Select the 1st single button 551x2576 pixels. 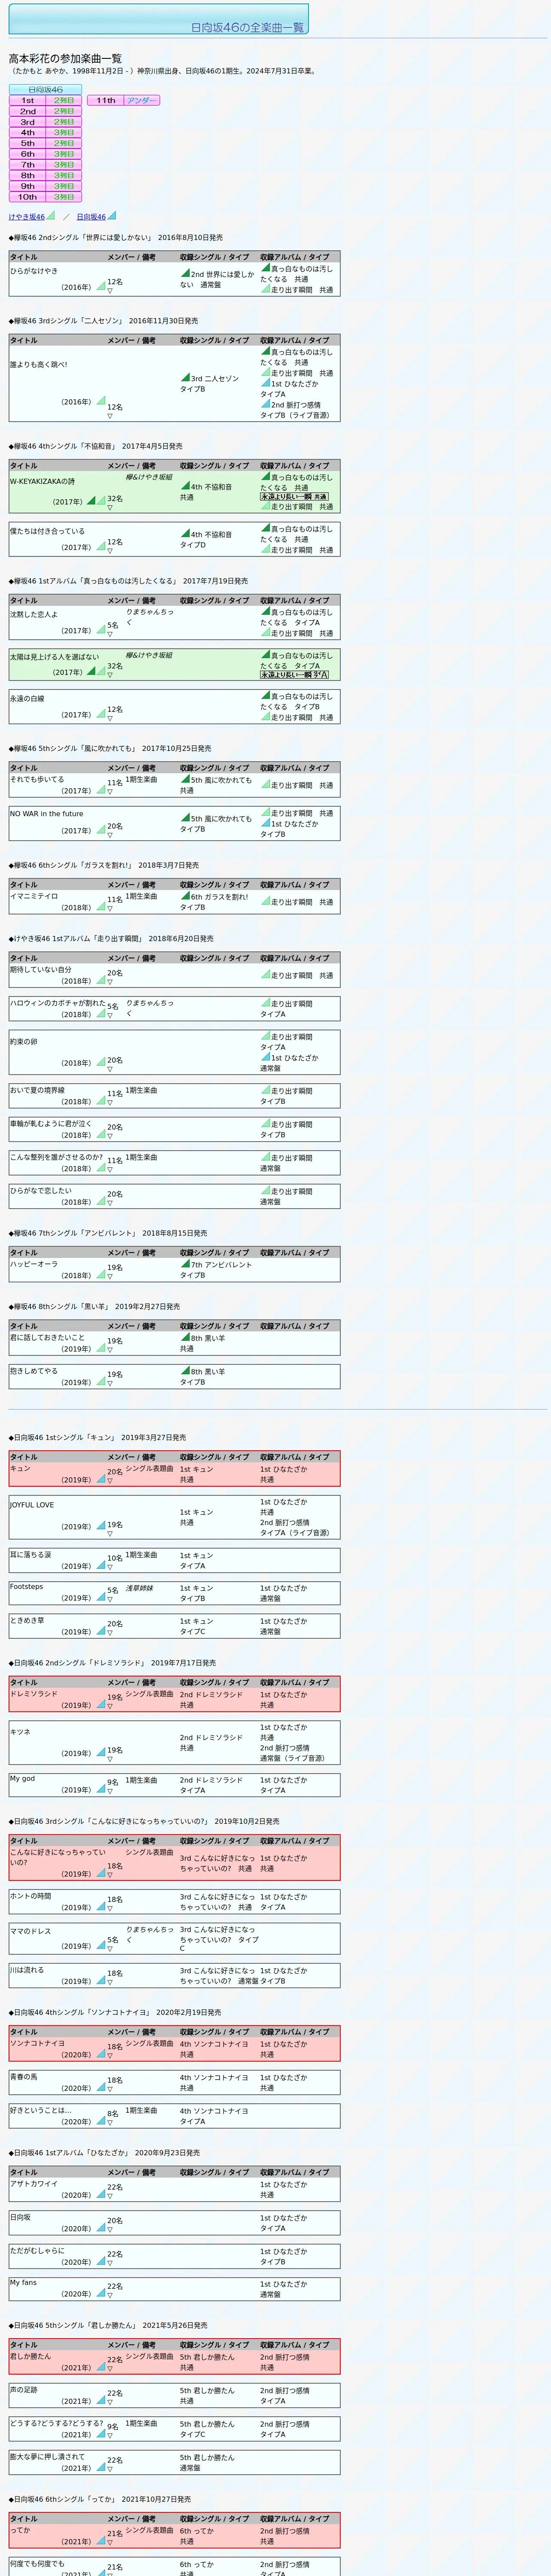(28, 101)
